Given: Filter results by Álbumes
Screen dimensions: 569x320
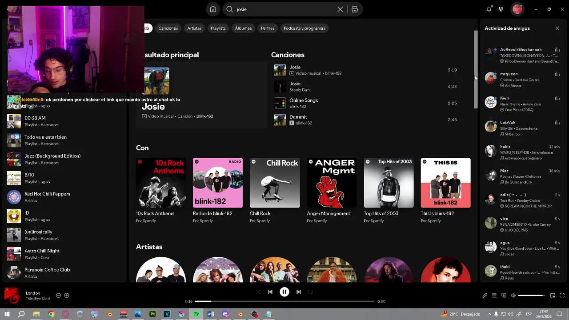Looking at the screenshot, I should click(243, 28).
